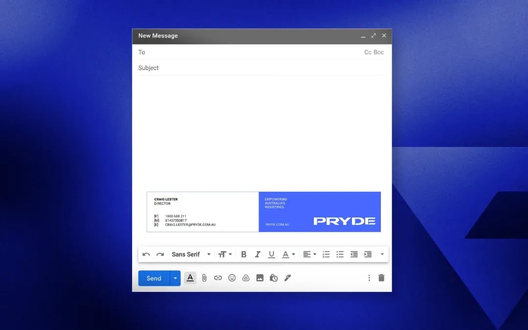Open the send options arrow beside Send

coord(175,278)
